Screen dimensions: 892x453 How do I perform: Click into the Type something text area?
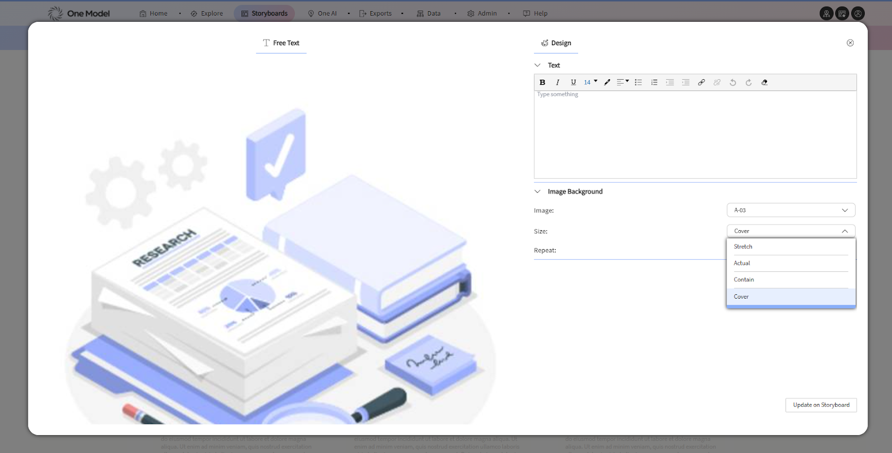[695, 134]
